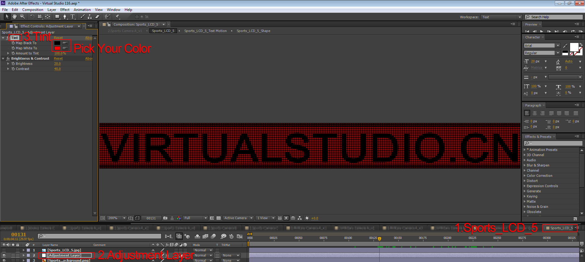Viewport: 585px width, 262px height.
Task: Expand the Color Correction effects category
Action: coord(525,176)
